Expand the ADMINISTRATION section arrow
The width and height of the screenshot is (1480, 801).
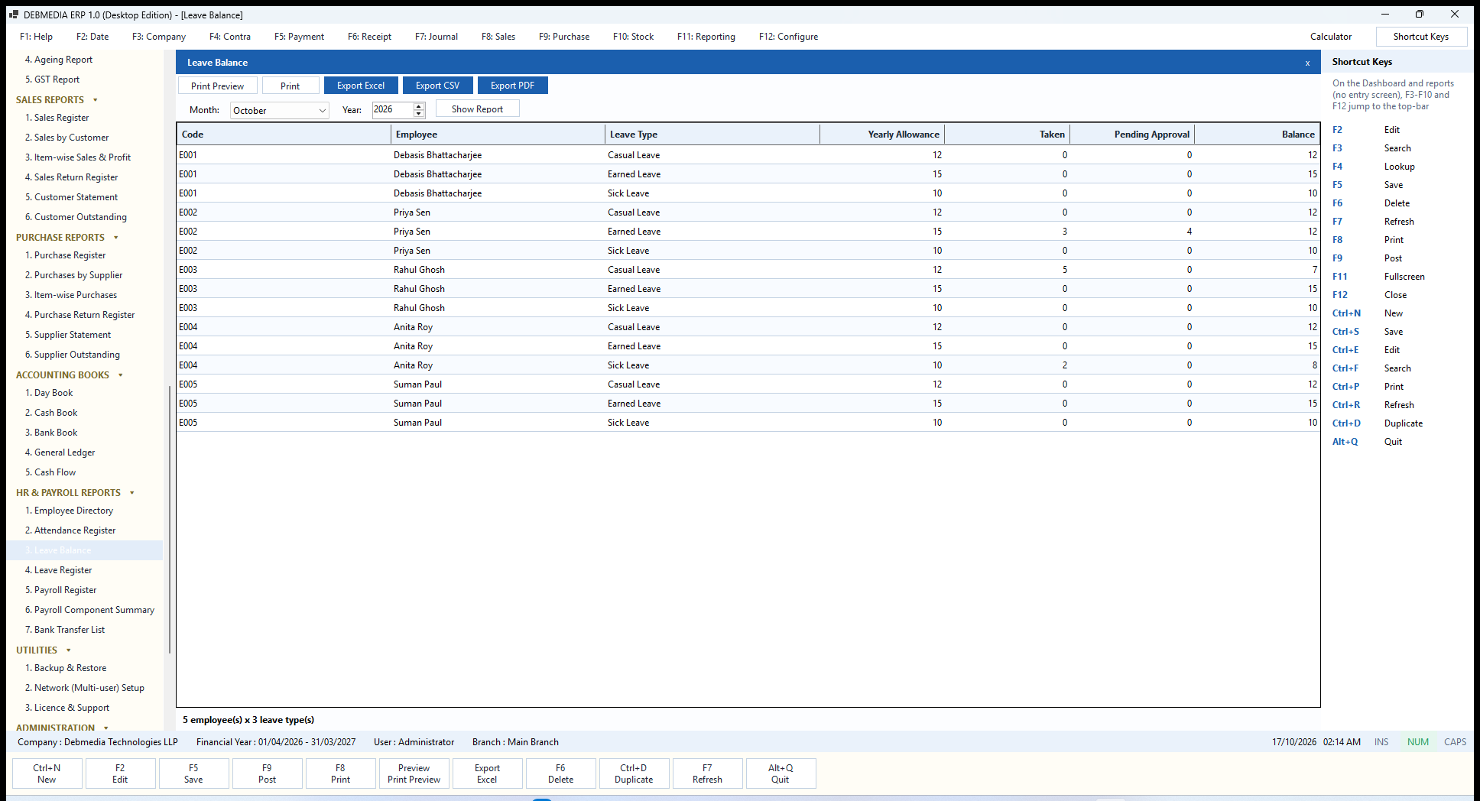click(x=106, y=728)
